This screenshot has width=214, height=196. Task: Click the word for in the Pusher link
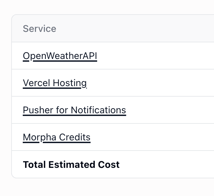[62, 110]
